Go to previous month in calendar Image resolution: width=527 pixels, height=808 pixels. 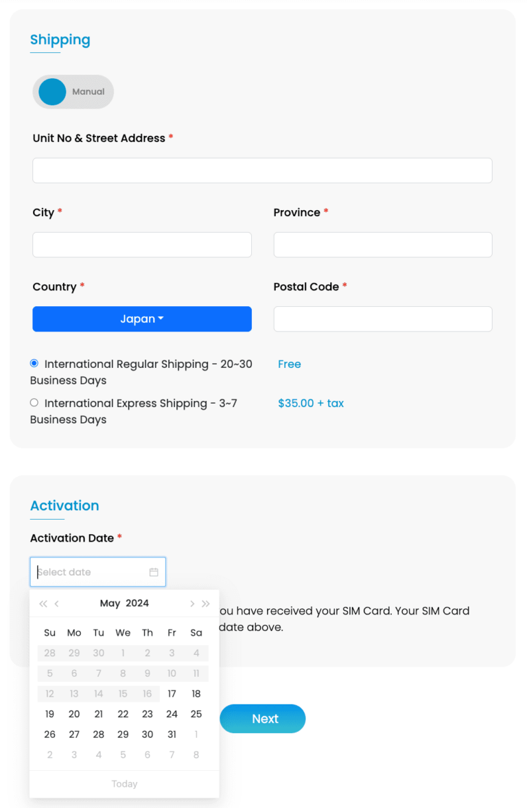pos(57,603)
